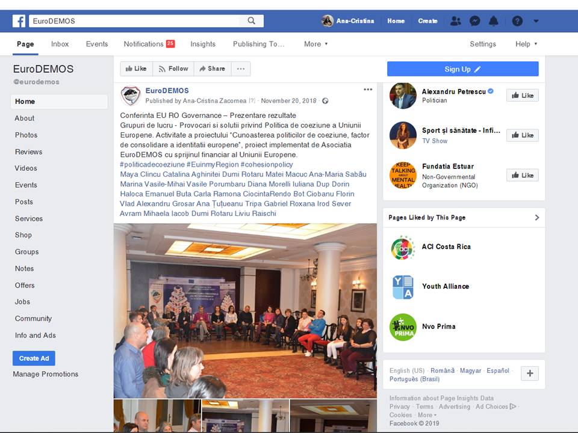Expand footer More links menu

(x=427, y=415)
